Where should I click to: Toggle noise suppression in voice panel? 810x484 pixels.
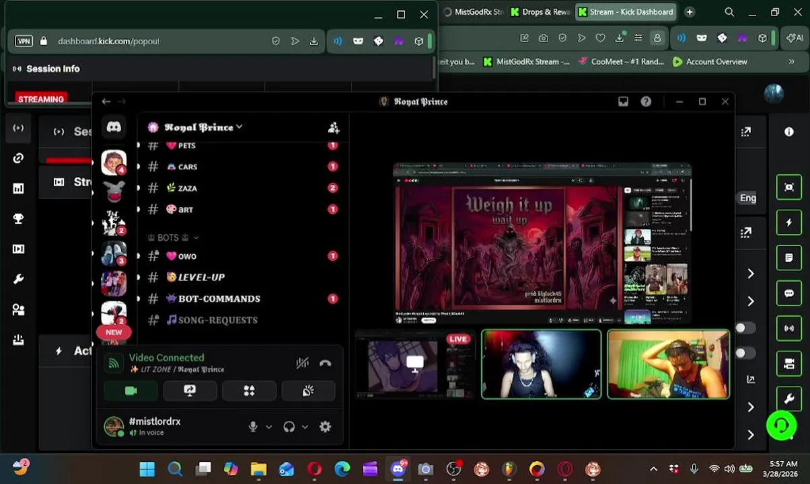(x=302, y=363)
